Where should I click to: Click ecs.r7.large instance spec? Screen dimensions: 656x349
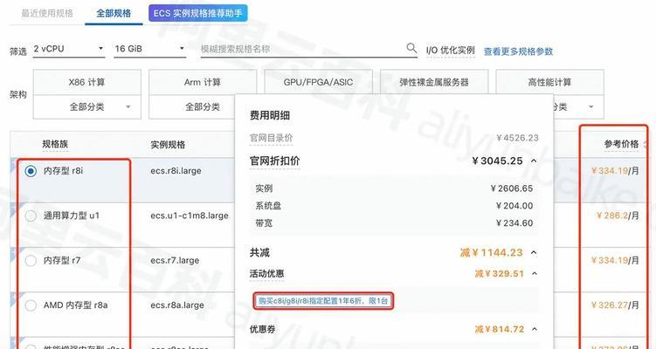point(175,260)
